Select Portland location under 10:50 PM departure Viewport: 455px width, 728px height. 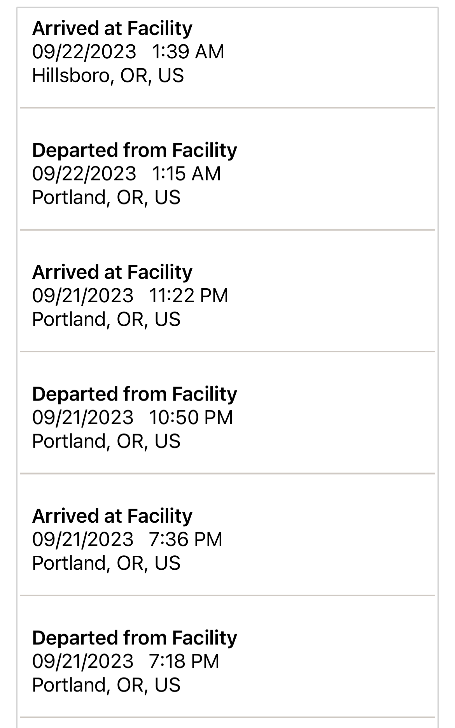click(x=106, y=441)
